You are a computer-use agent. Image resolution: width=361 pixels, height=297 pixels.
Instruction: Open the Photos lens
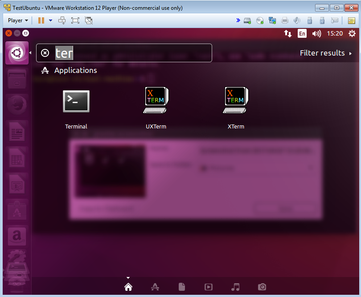coord(262,287)
